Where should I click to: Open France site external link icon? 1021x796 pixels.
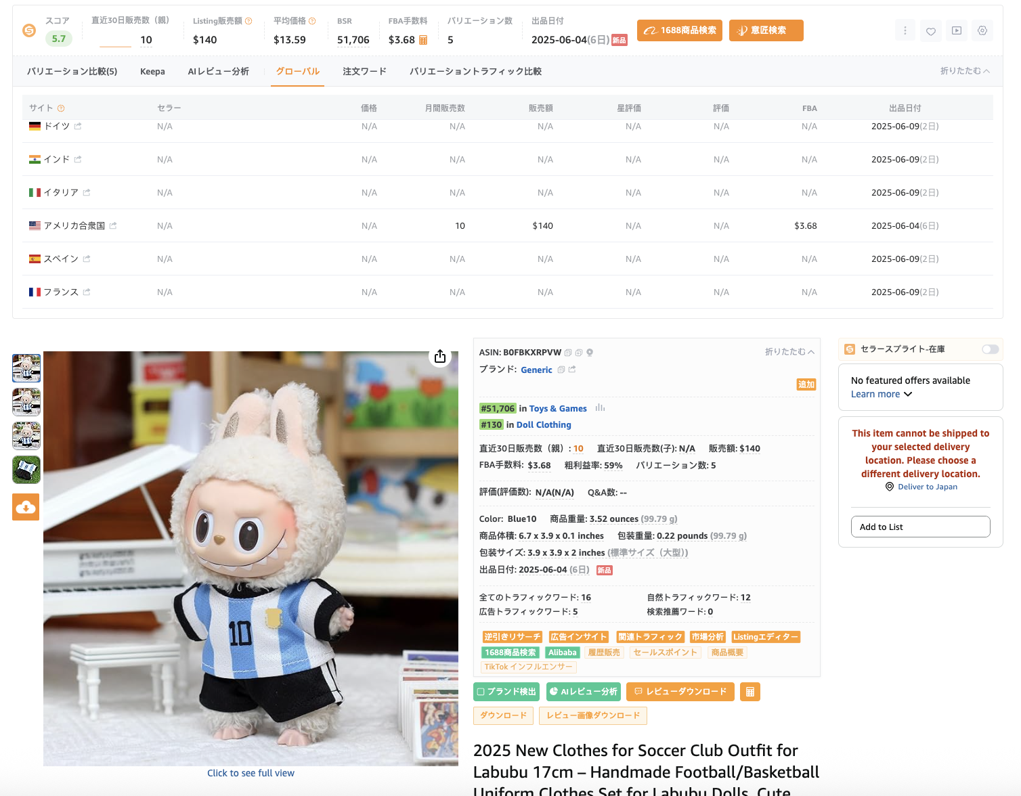(87, 292)
